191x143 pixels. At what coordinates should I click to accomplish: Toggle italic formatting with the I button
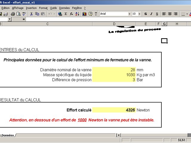point(151,14)
